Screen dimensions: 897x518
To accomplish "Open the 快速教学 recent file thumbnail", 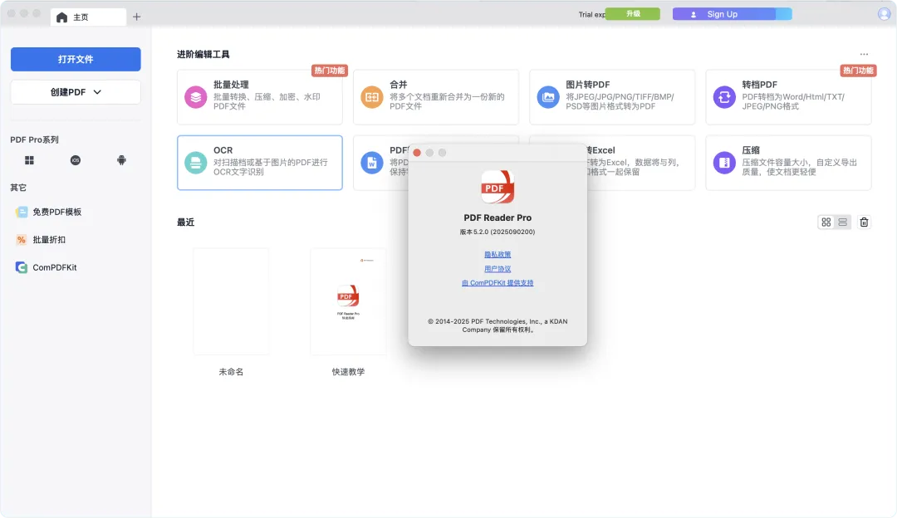I will (x=348, y=301).
